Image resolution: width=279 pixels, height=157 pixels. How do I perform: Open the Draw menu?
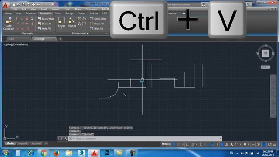(78, 9)
